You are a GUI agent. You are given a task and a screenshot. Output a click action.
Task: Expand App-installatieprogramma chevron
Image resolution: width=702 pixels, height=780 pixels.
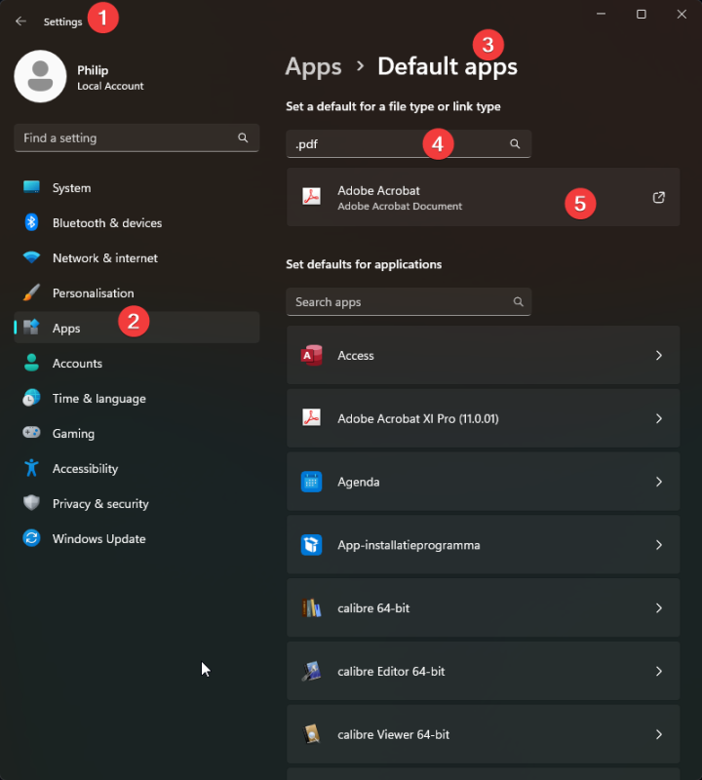659,545
